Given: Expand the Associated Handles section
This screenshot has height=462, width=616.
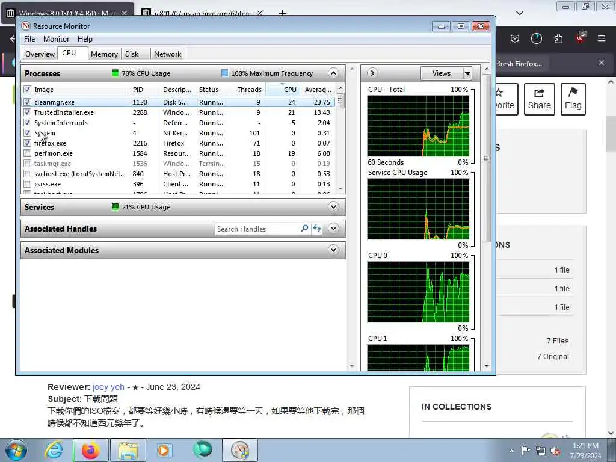Looking at the screenshot, I should [333, 228].
